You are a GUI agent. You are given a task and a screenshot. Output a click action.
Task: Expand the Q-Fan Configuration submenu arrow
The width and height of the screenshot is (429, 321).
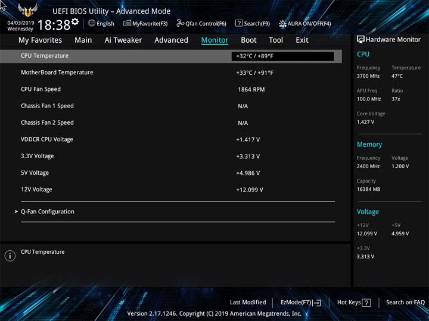click(16, 212)
